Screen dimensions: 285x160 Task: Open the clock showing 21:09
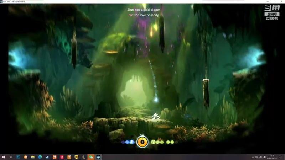pos(271,157)
